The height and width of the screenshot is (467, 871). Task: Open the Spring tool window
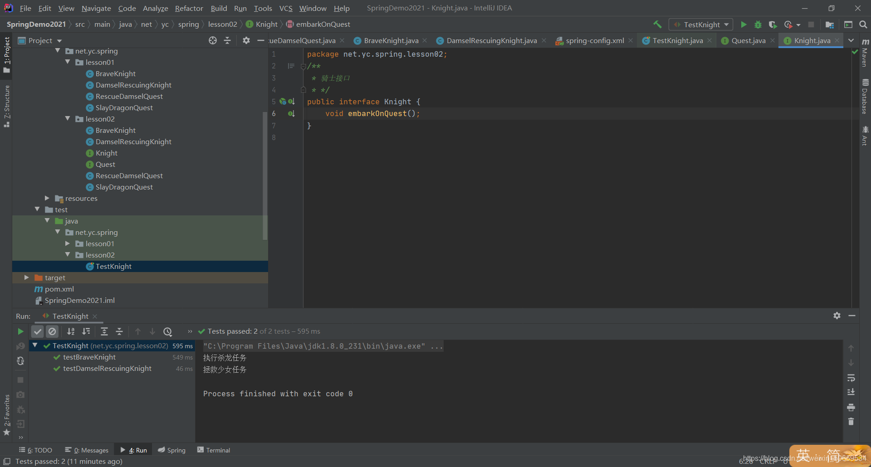click(172, 450)
